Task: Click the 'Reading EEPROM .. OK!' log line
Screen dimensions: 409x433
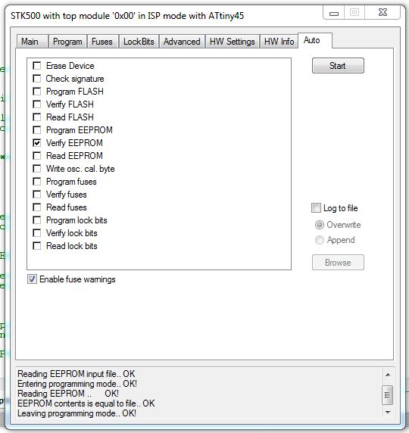Action: coord(68,394)
